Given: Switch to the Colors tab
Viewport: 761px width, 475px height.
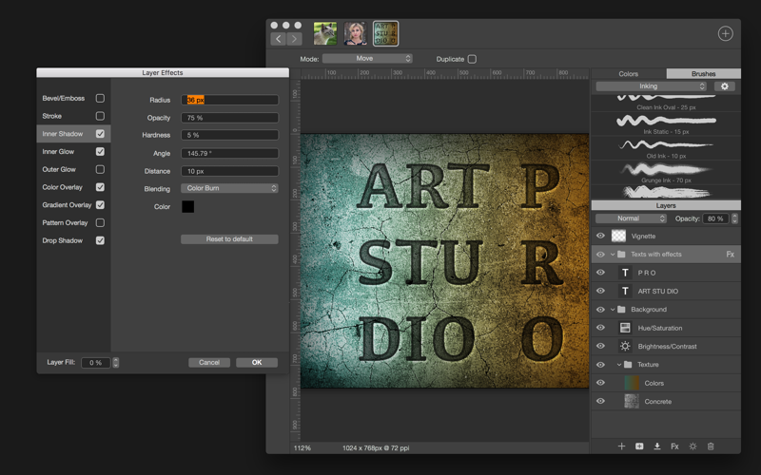Looking at the screenshot, I should pyautogui.click(x=628, y=73).
